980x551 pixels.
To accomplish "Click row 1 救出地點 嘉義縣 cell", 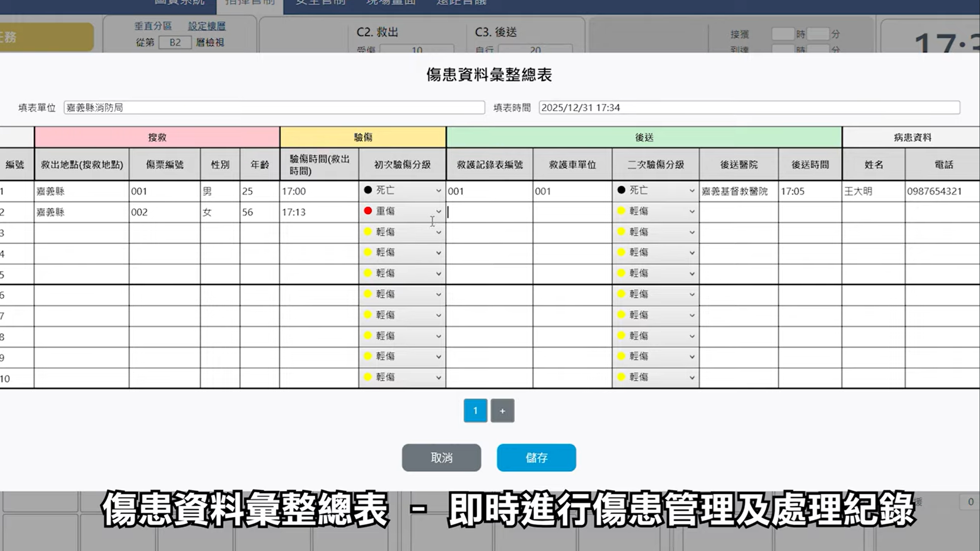I will (x=82, y=191).
